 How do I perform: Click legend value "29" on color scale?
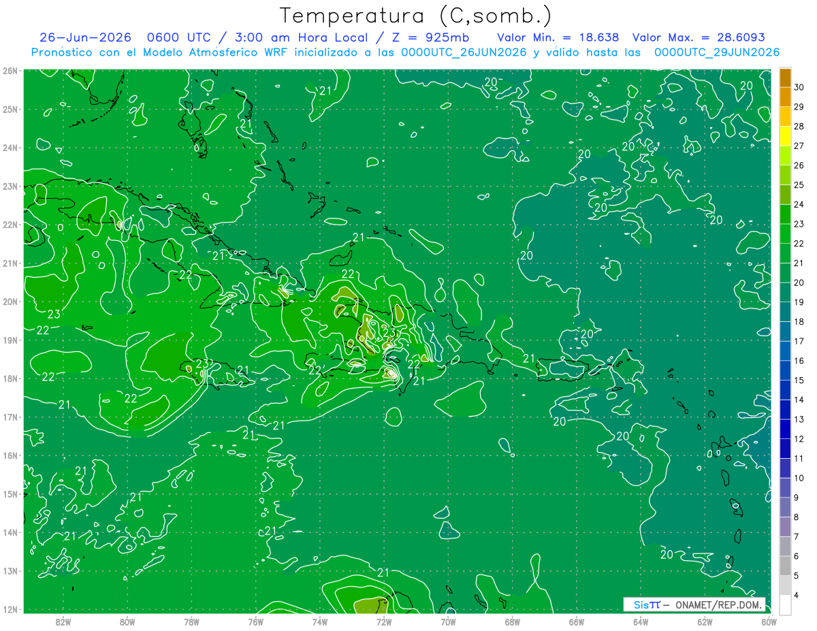pos(799,107)
